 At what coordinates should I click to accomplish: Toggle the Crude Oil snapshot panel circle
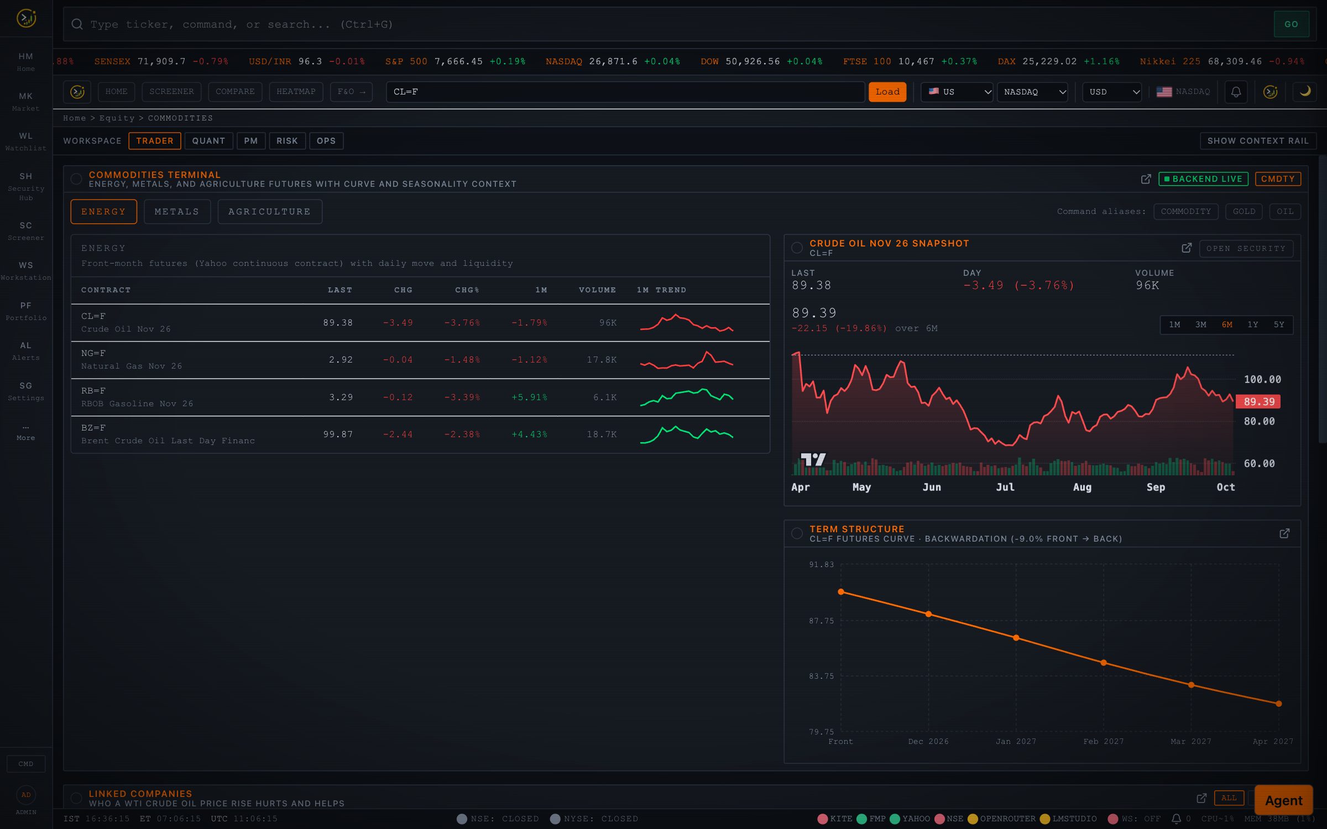(x=797, y=248)
